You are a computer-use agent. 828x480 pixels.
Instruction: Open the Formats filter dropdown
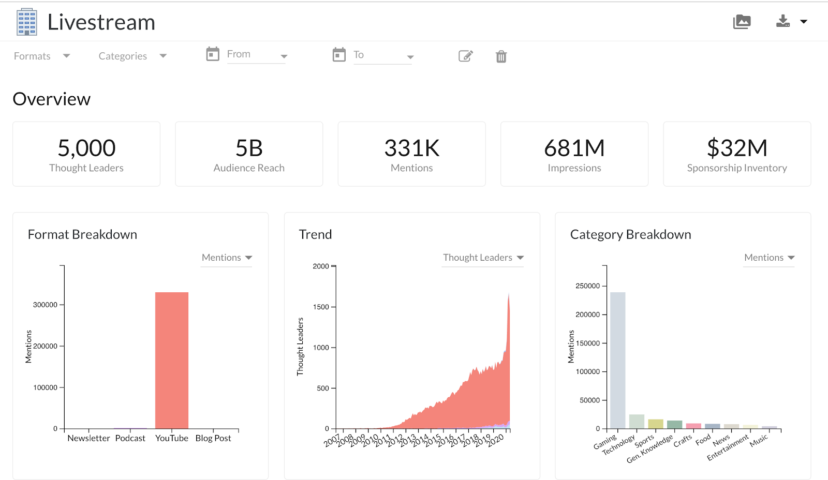[x=42, y=56]
